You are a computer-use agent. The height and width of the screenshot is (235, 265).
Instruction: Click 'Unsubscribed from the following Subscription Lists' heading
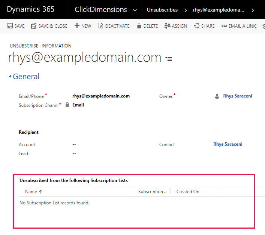pos(74,180)
